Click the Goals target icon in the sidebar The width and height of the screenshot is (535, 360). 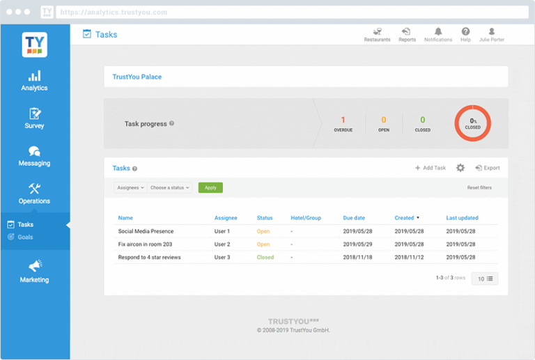11,237
